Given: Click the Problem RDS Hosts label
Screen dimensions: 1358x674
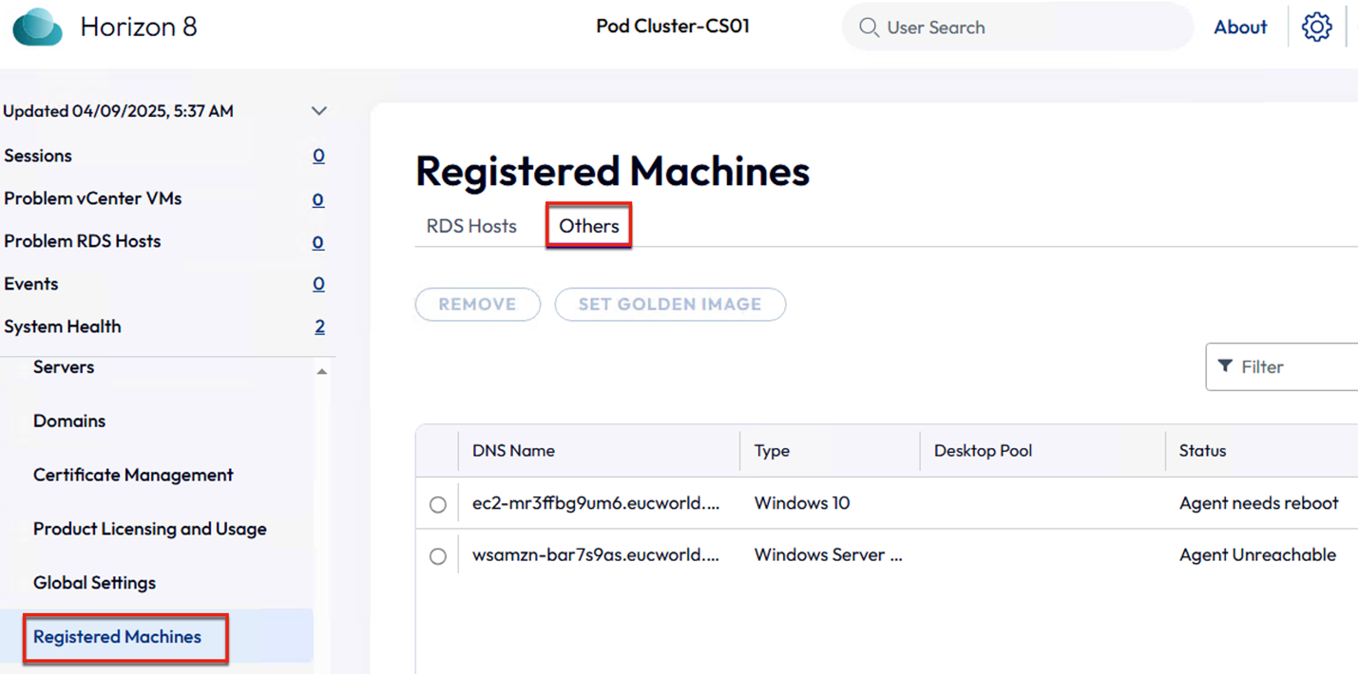Looking at the screenshot, I should click(x=83, y=241).
